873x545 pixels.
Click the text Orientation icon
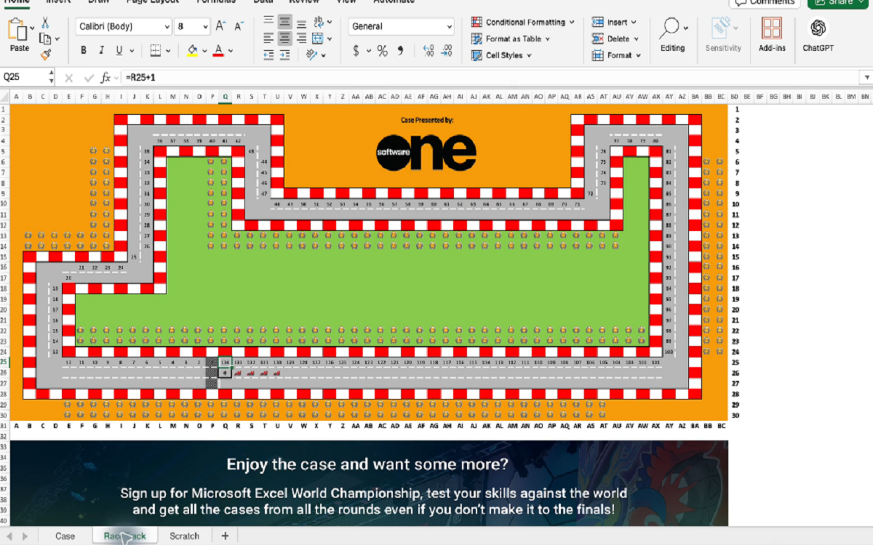[x=311, y=54]
